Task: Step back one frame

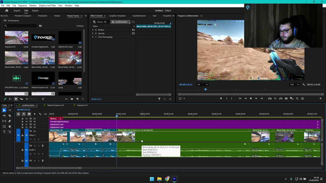Action: (x=246, y=98)
